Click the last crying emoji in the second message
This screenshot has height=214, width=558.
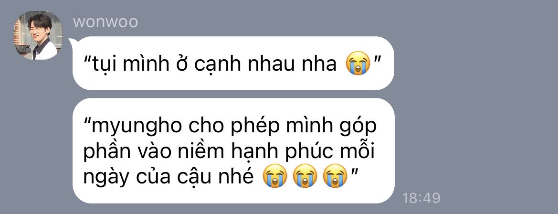point(335,176)
